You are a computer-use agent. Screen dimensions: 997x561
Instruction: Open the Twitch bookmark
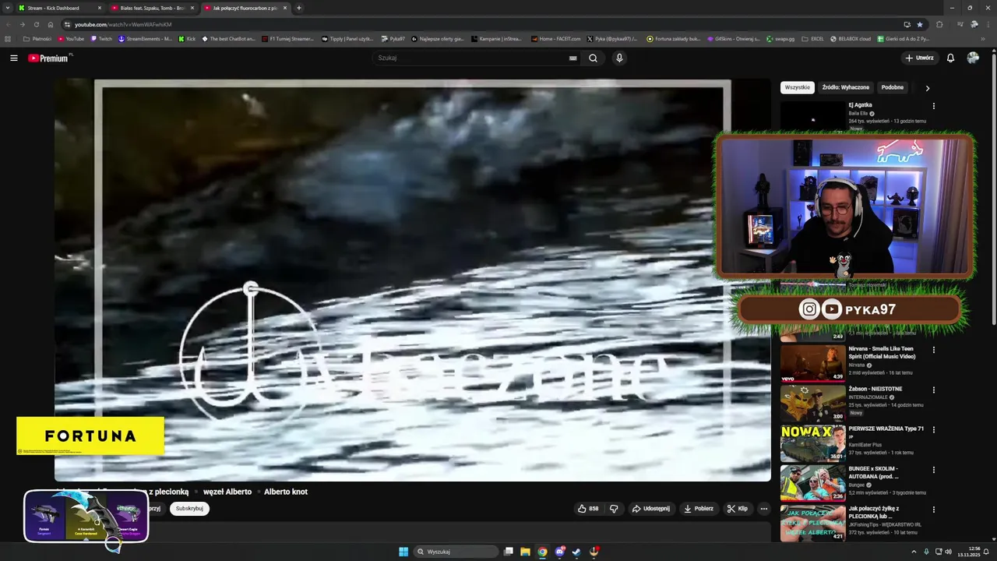pyautogui.click(x=102, y=38)
